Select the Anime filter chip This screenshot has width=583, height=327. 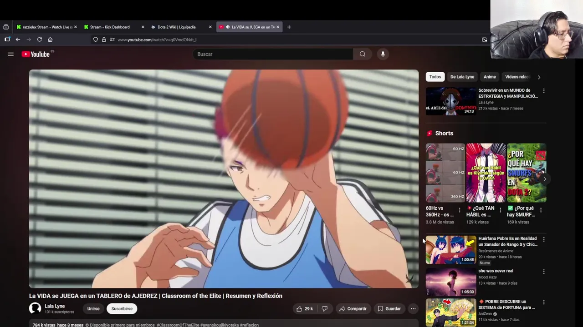pos(490,77)
